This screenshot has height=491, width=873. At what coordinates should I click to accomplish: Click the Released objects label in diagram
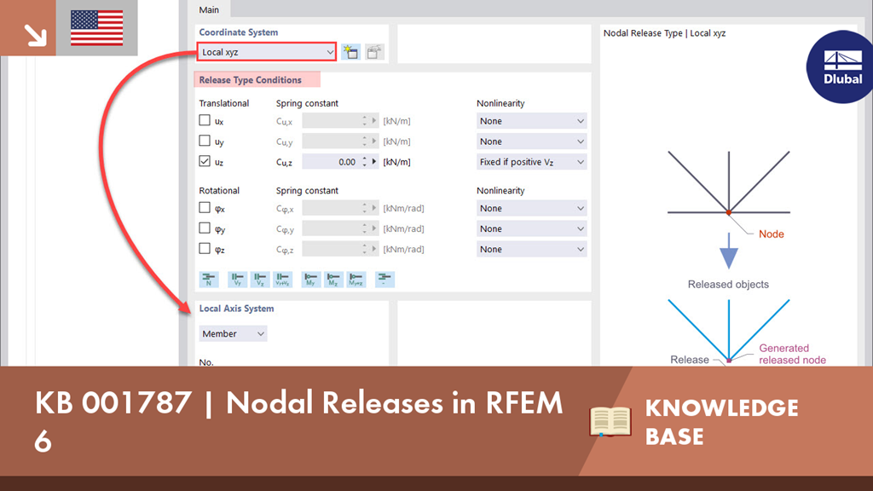coord(728,285)
